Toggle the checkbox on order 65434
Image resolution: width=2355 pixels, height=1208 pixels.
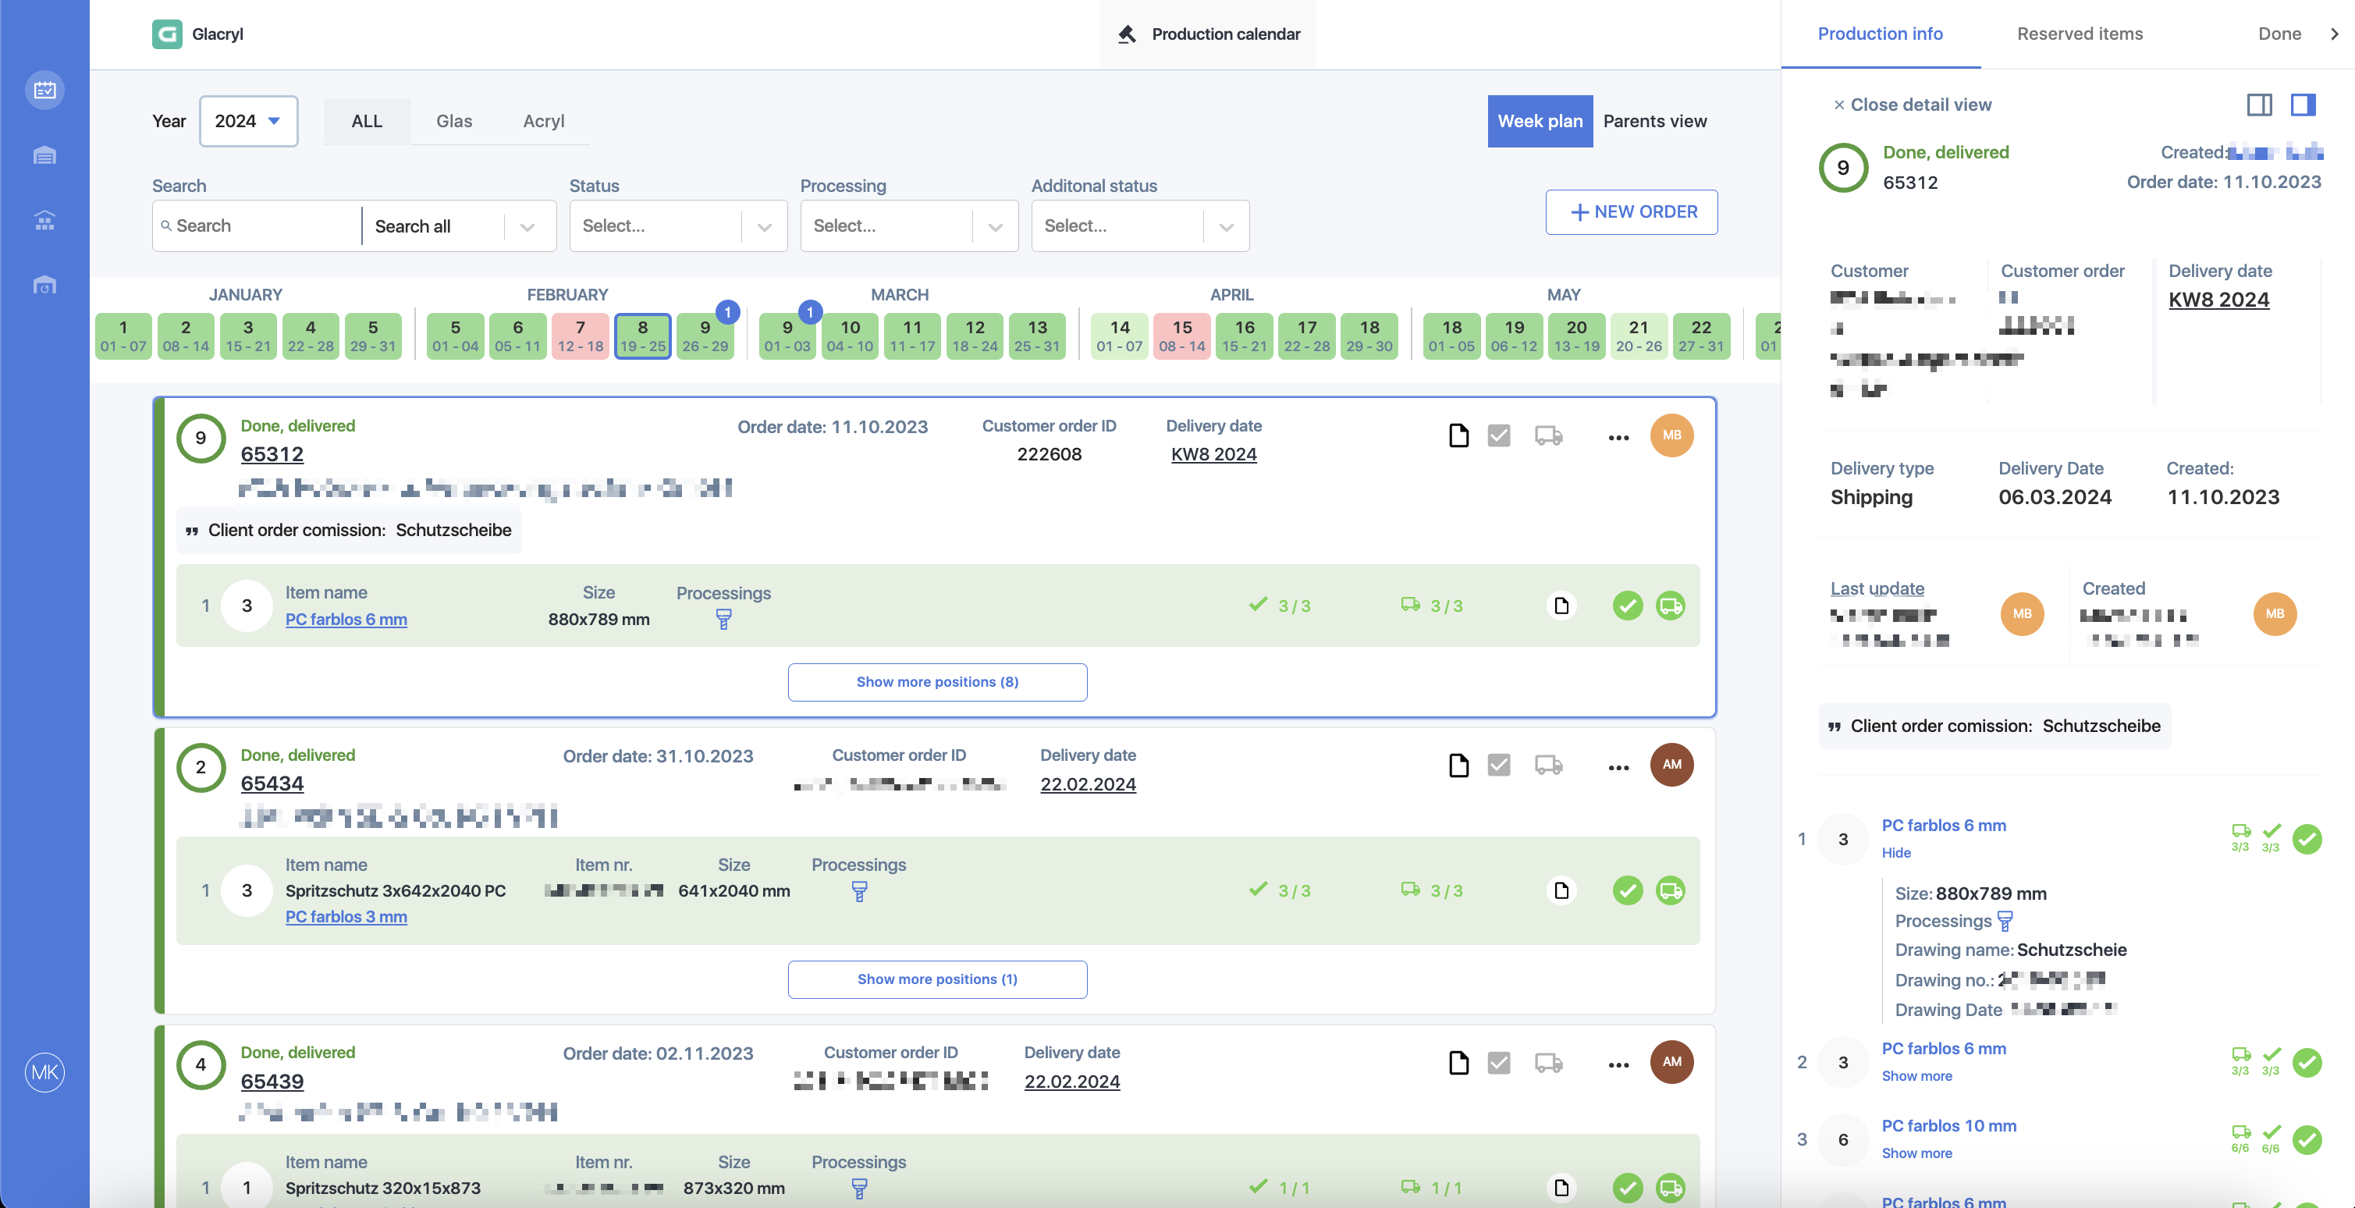coord(1498,765)
